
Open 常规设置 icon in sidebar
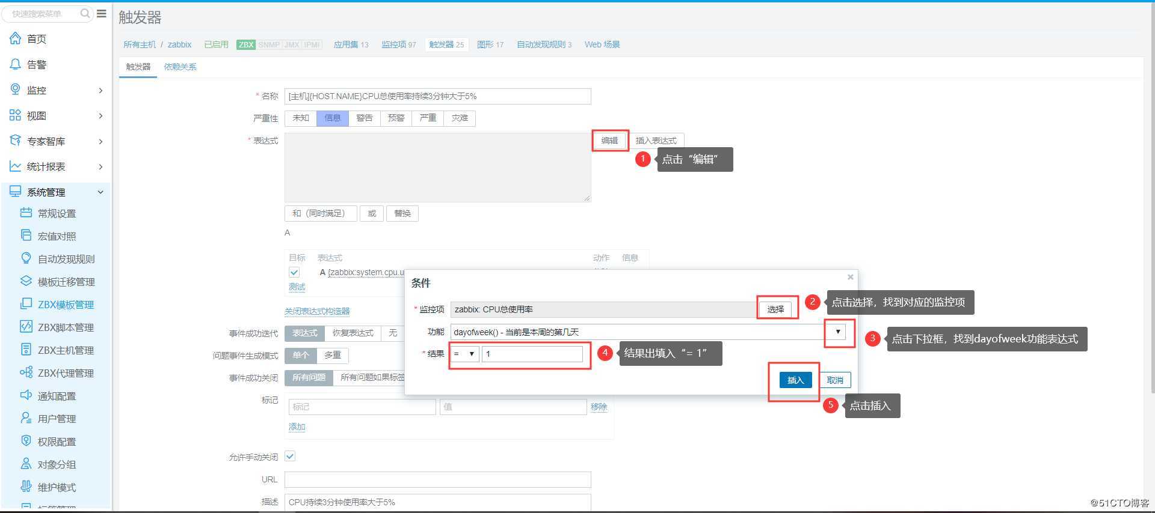26,213
